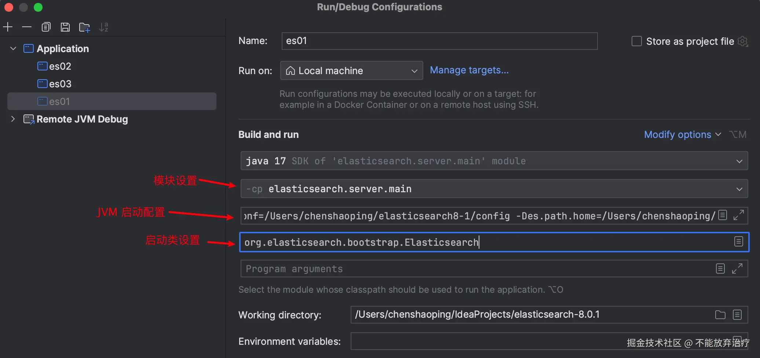Screen dimensions: 760x358
Task: Open the Run on Local machine dropdown
Action: [351, 70]
